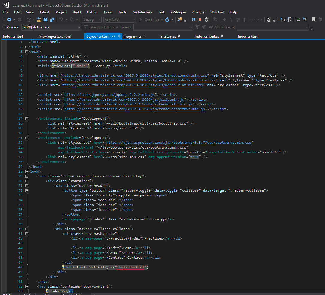Click the Open File folder icon
This screenshot has width=325, height=295.
[x=39, y=19]
